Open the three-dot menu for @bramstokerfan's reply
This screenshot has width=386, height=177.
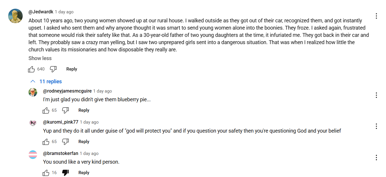376,158
